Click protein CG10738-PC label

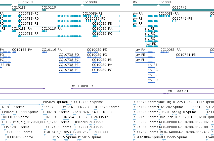click(x=69, y=60)
